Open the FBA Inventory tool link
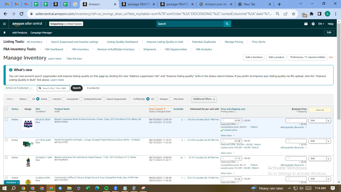This screenshot has width=341, height=192. tap(80, 49)
